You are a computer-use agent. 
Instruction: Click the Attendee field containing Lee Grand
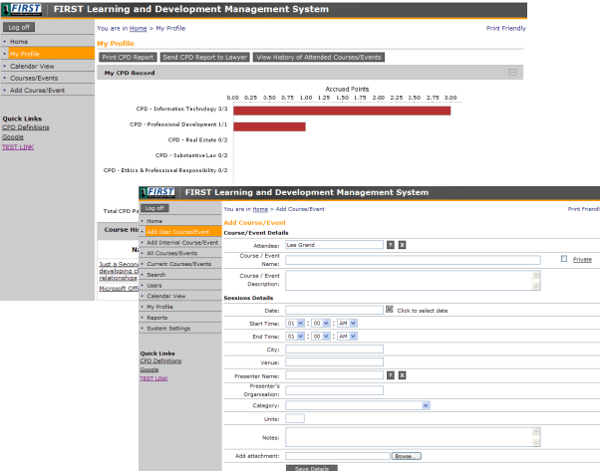(x=335, y=245)
